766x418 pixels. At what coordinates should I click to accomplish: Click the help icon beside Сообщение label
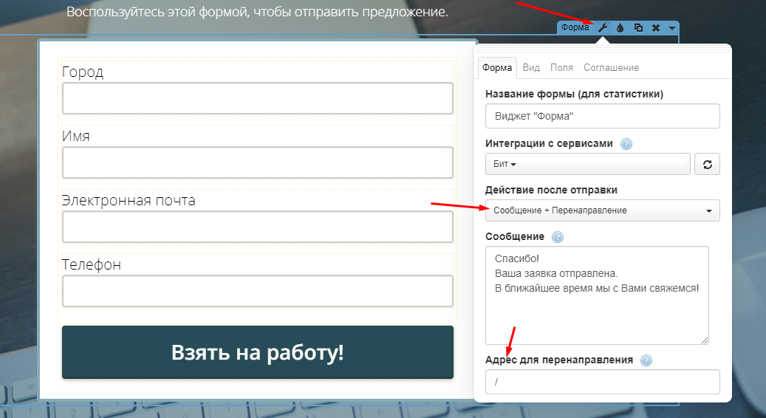pyautogui.click(x=558, y=237)
